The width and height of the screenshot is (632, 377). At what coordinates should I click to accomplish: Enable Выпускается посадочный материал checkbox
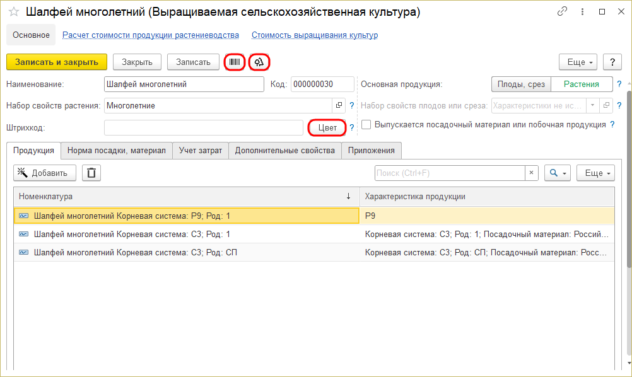tap(366, 124)
